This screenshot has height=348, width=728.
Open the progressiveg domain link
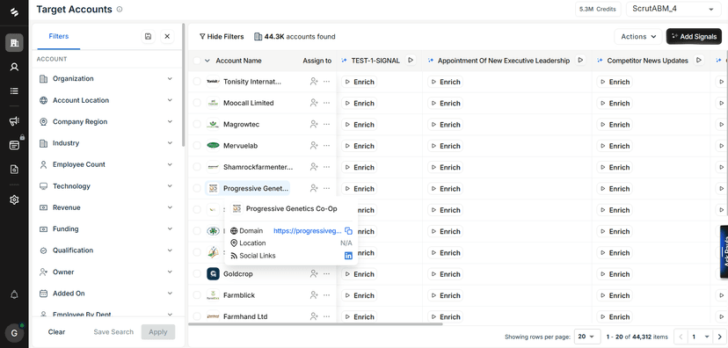(308, 230)
